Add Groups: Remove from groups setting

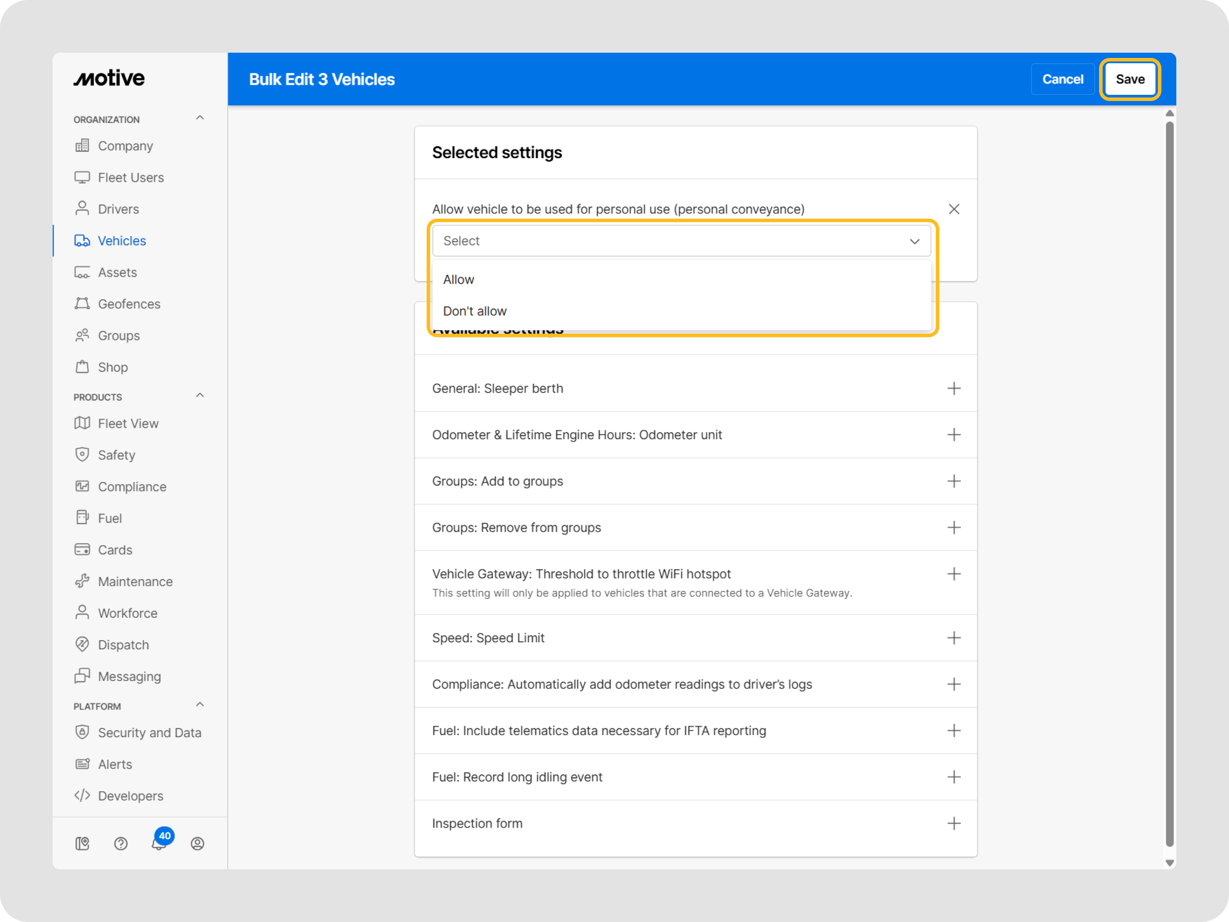point(953,527)
